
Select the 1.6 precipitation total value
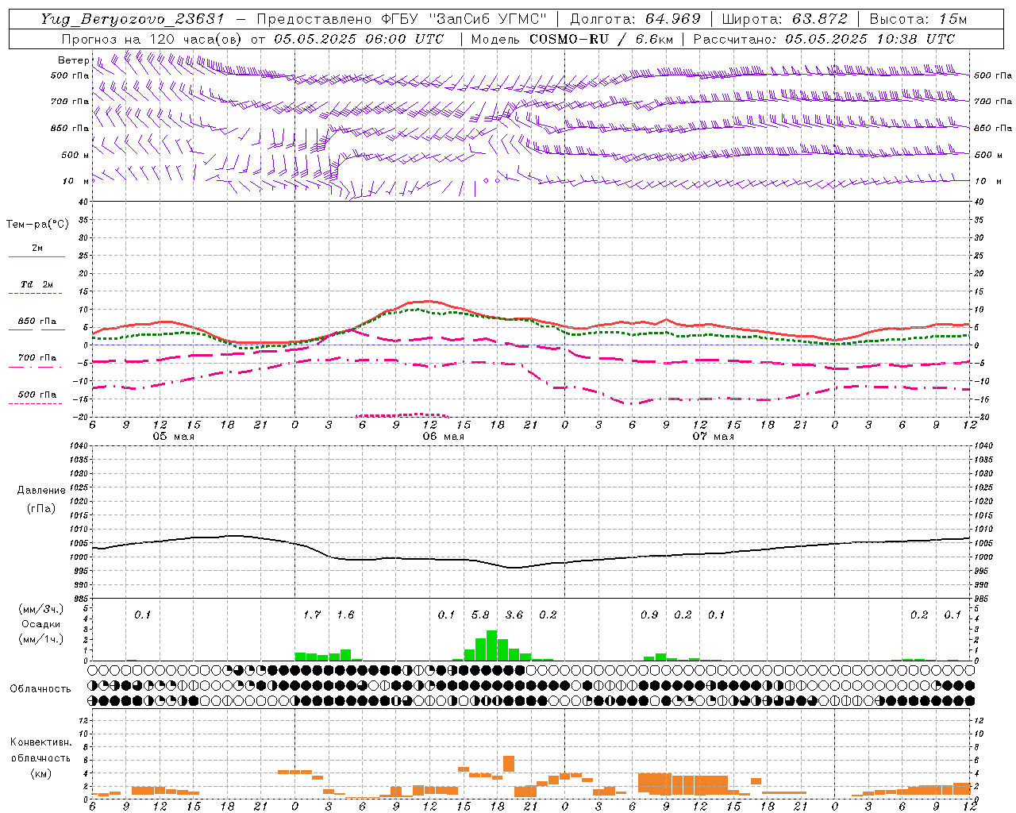[345, 615]
